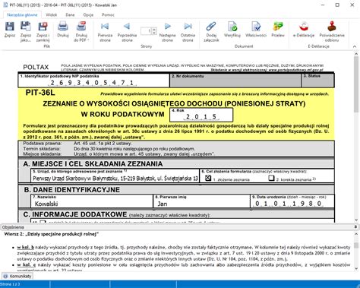Run Weryfikuj document check
The image size is (360, 288).
(x=232, y=27)
